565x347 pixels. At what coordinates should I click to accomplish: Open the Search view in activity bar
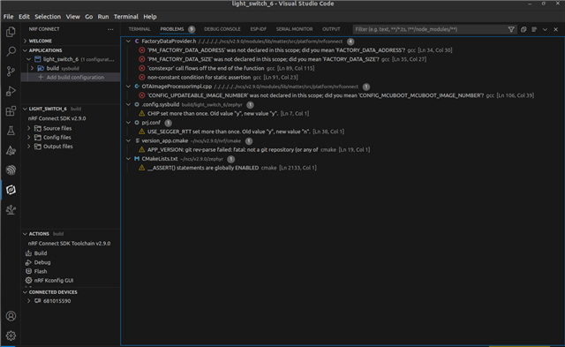(11, 51)
